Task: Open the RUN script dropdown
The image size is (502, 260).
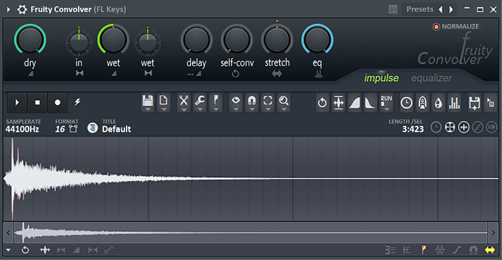Action: pyautogui.click(x=386, y=103)
